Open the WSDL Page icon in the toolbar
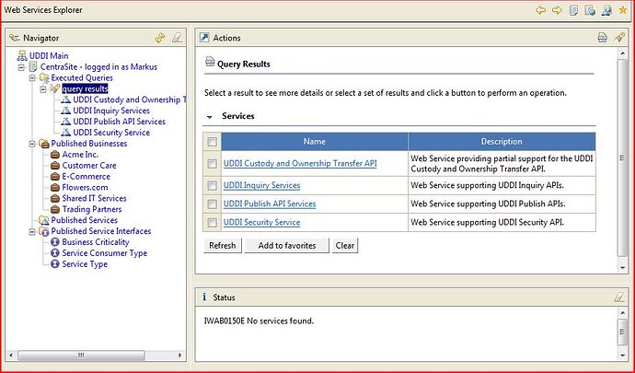 pyautogui.click(x=606, y=10)
